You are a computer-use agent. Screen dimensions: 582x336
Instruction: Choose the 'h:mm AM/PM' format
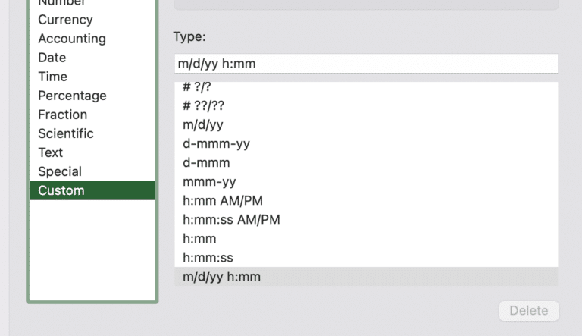click(x=222, y=201)
